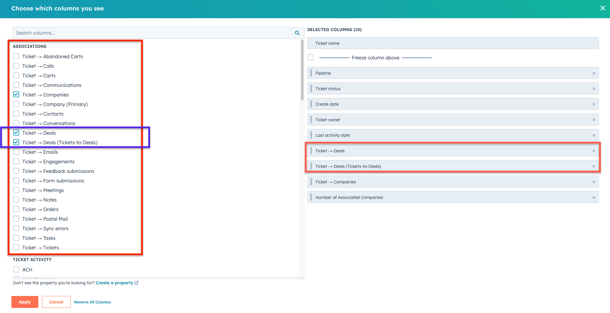Remove the Ticket → Deals (Tickets-to-Deals) column
The image size is (610, 313).
coord(594,166)
